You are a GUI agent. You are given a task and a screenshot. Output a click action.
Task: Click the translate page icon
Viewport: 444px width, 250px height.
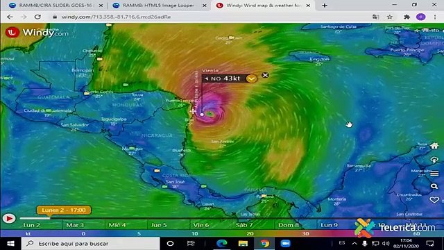pyautogui.click(x=376, y=17)
